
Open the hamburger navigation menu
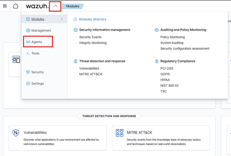click(5, 6)
